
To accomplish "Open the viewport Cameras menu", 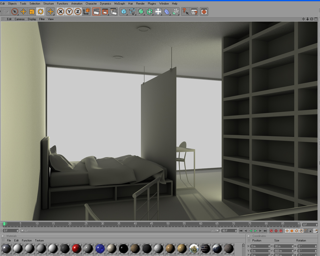I will 19,19.
